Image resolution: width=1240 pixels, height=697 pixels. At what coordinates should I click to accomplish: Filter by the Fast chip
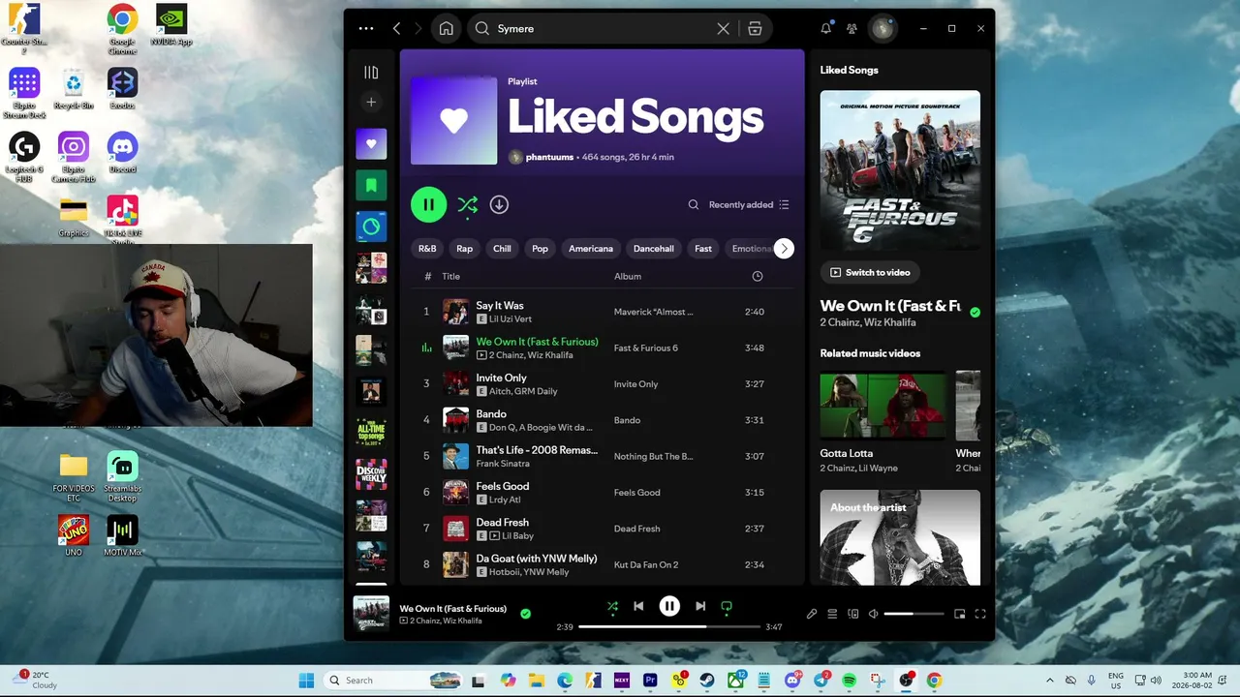click(703, 249)
